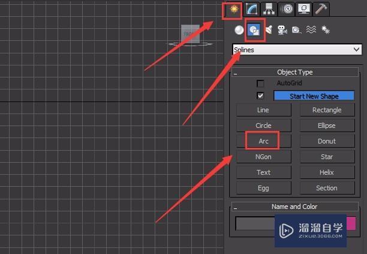Open the Splines category dropdown
The image size is (367, 254).
click(x=297, y=50)
